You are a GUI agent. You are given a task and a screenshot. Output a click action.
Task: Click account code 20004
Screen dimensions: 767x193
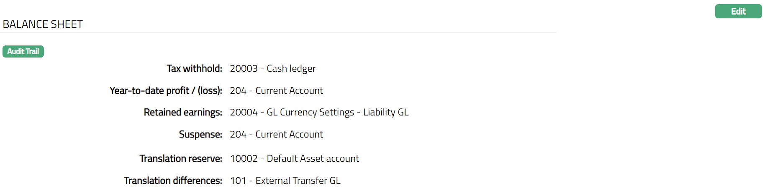[244, 112]
